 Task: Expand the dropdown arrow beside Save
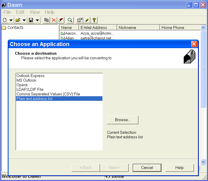click(x=37, y=20)
